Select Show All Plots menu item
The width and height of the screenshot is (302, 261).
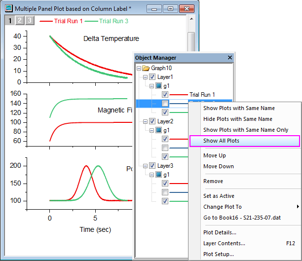click(x=245, y=141)
